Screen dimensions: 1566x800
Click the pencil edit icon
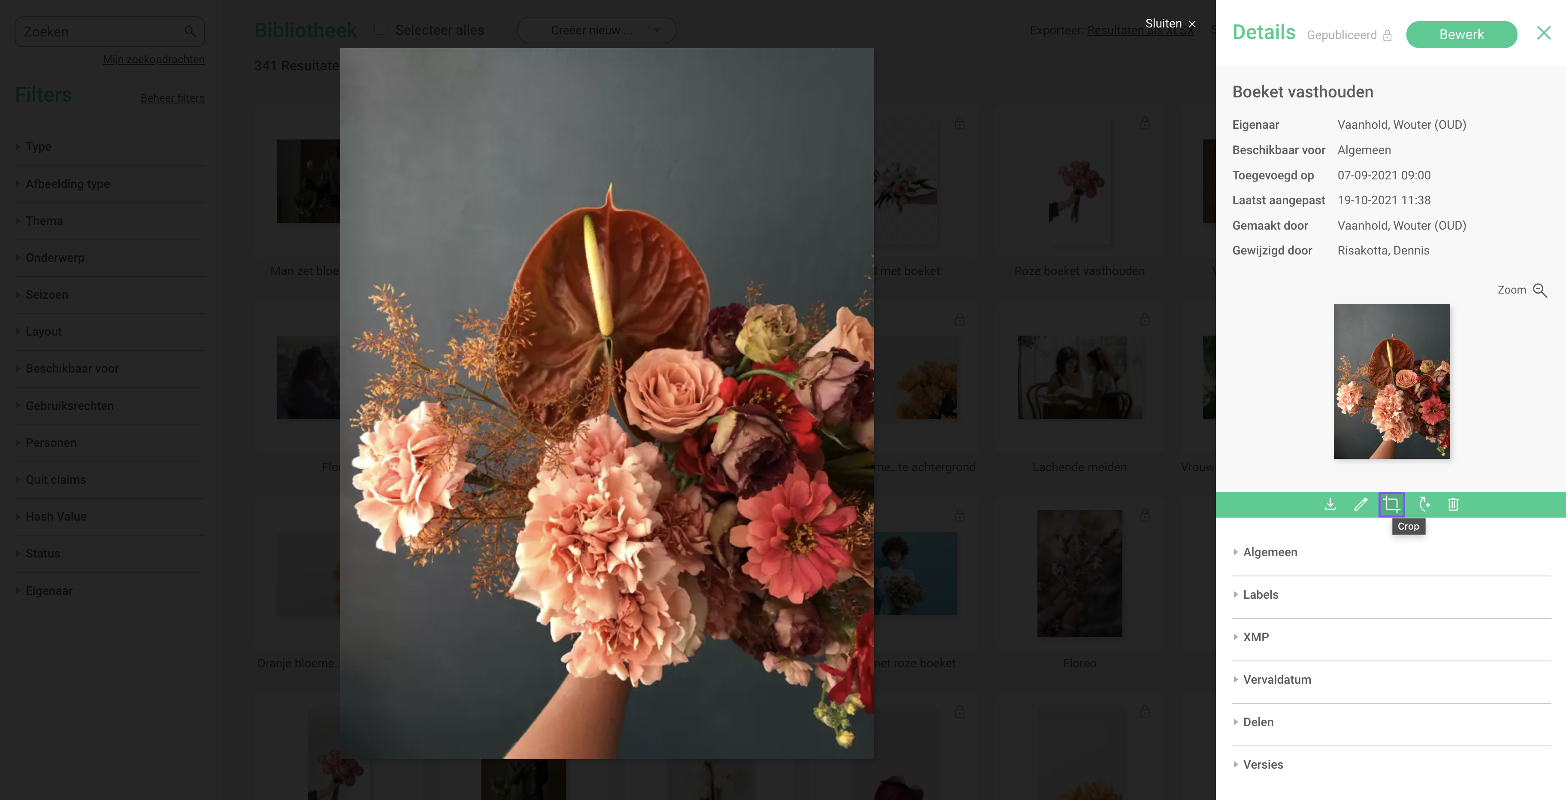(x=1360, y=504)
